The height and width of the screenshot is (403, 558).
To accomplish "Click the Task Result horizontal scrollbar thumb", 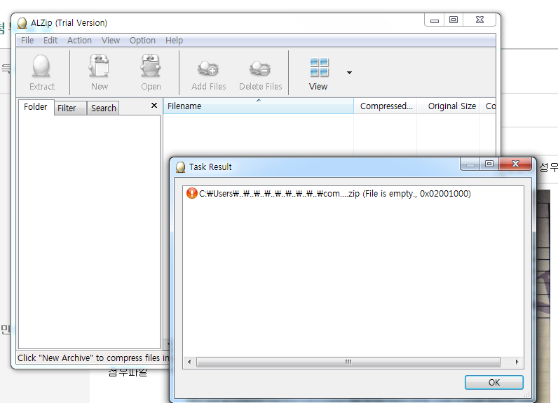I will point(348,362).
